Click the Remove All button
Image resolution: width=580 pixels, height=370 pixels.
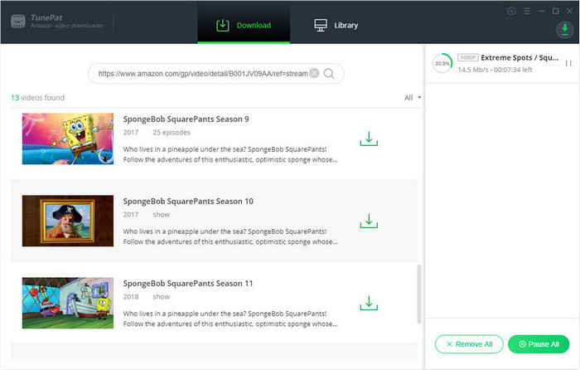[469, 343]
